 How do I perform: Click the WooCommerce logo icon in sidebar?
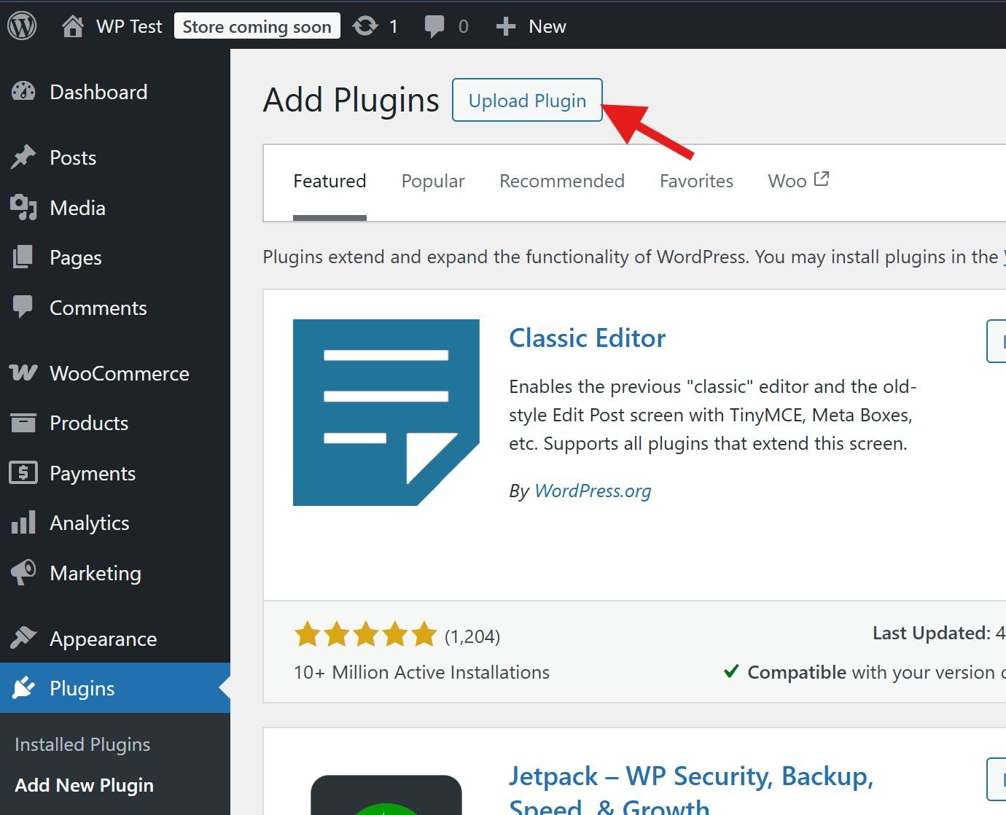coord(23,373)
